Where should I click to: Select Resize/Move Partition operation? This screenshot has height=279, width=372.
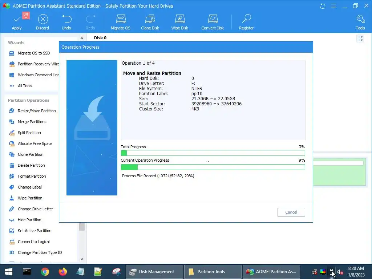pyautogui.click(x=32, y=111)
